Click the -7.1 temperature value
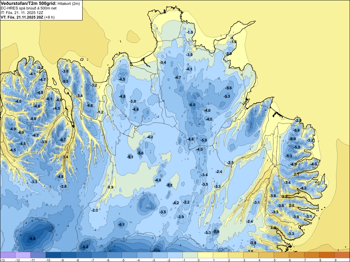The height and width of the screenshot is (262, 350). tap(169, 185)
